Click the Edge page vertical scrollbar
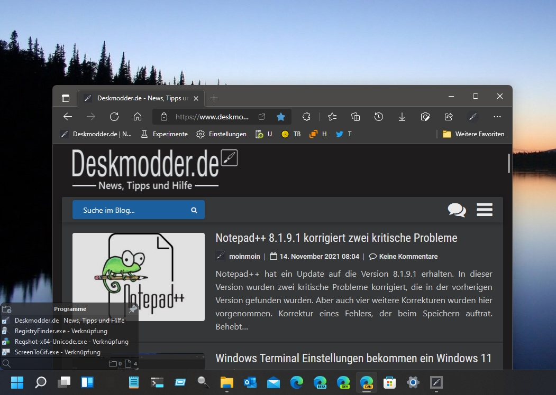 pos(509,164)
